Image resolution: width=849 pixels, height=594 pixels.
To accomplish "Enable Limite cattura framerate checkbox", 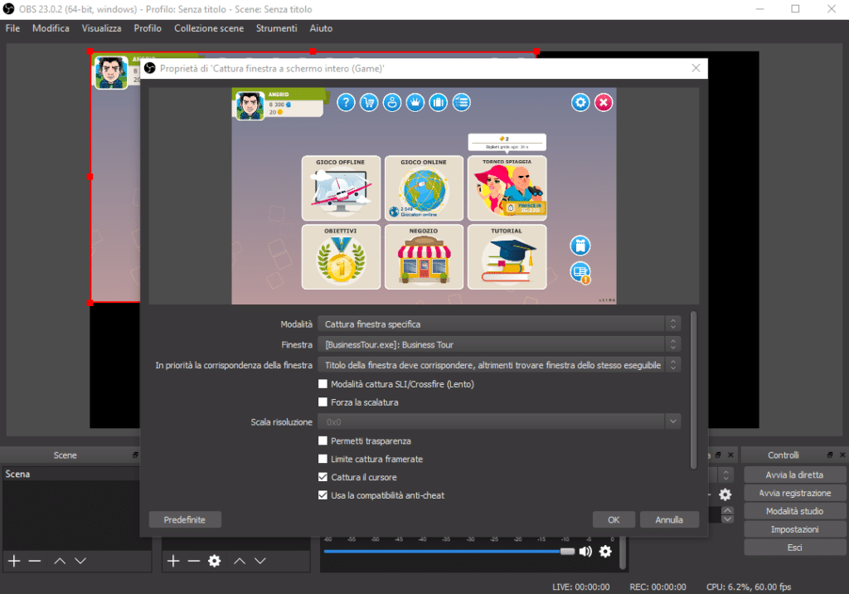I will [323, 459].
